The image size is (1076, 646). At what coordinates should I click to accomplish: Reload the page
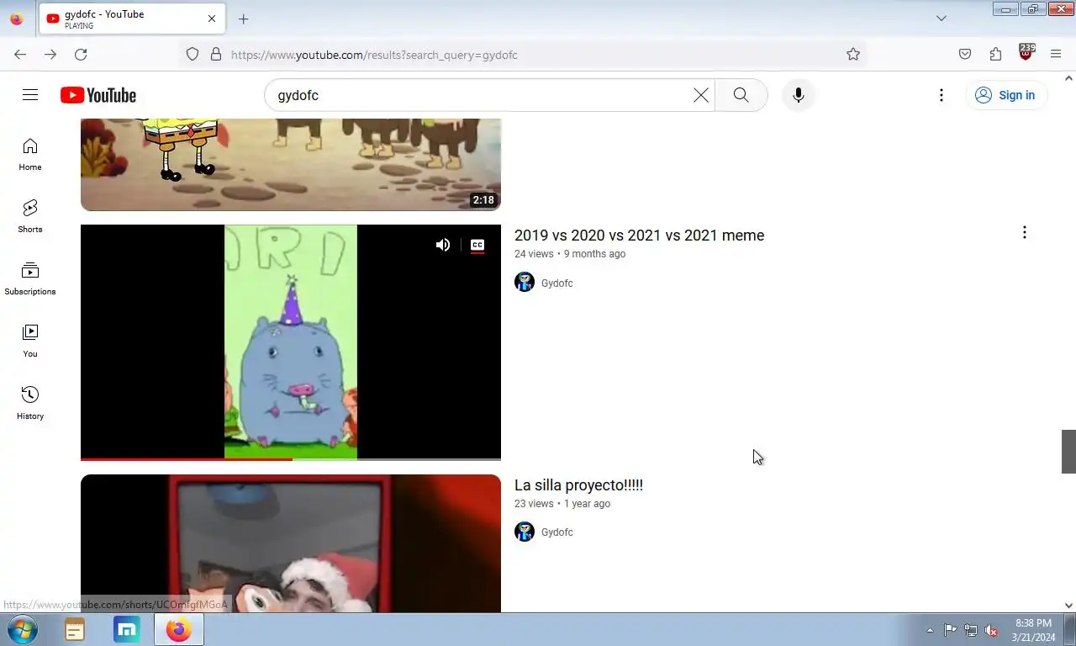pos(81,55)
